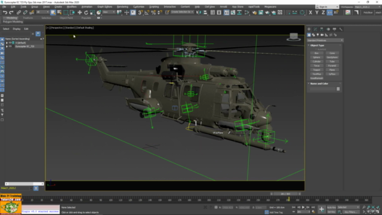The height and width of the screenshot is (215, 382).
Task: Open the reference coordinate system View dropdown
Action: point(109,12)
